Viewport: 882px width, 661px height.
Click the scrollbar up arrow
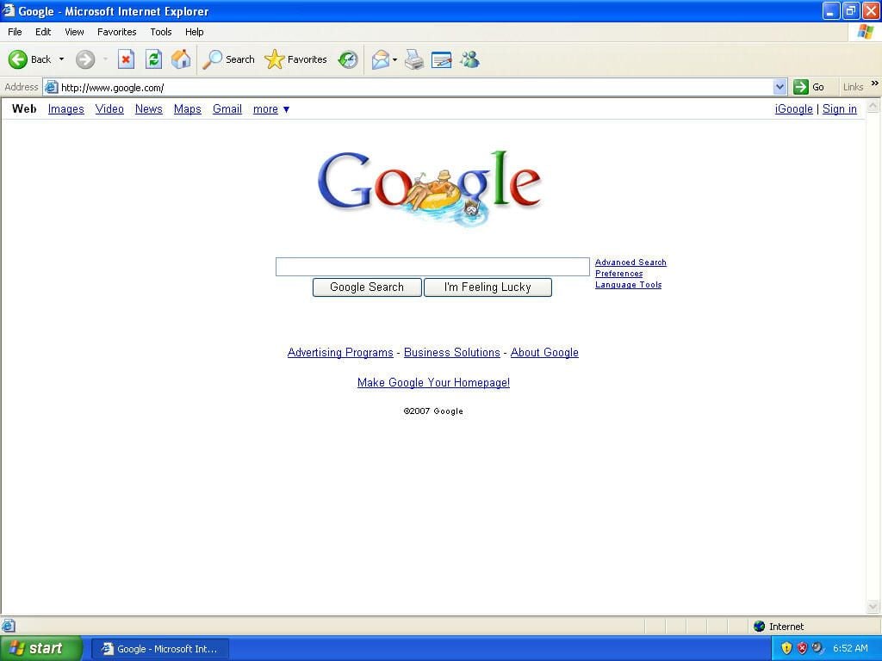click(x=873, y=106)
